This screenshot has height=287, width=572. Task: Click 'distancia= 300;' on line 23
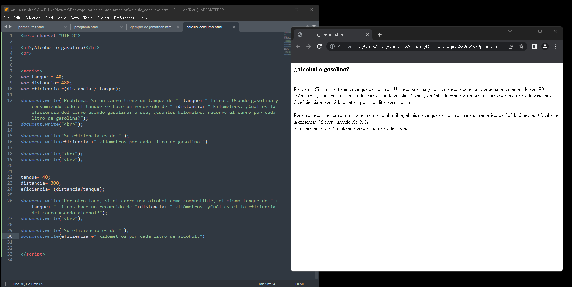coord(41,183)
